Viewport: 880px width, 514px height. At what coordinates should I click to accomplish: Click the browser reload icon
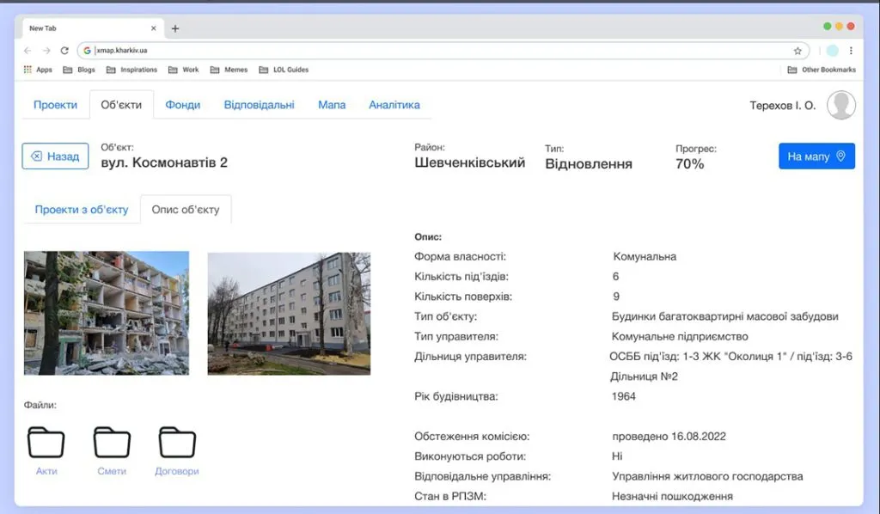point(64,50)
